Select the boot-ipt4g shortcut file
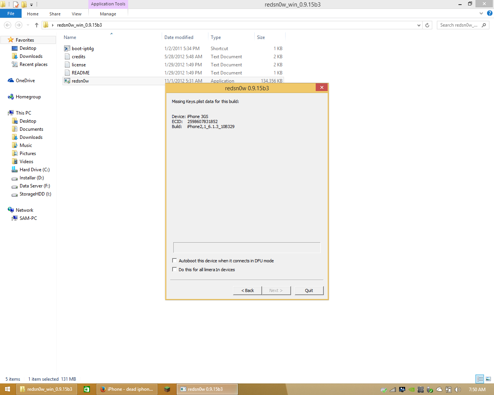Viewport: 494px width, 395px height. pyautogui.click(x=83, y=49)
